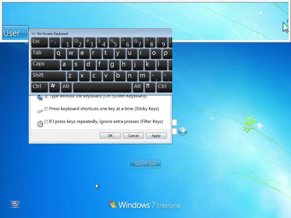Click the z key
Screen dimensions: 291x218
click(72, 76)
